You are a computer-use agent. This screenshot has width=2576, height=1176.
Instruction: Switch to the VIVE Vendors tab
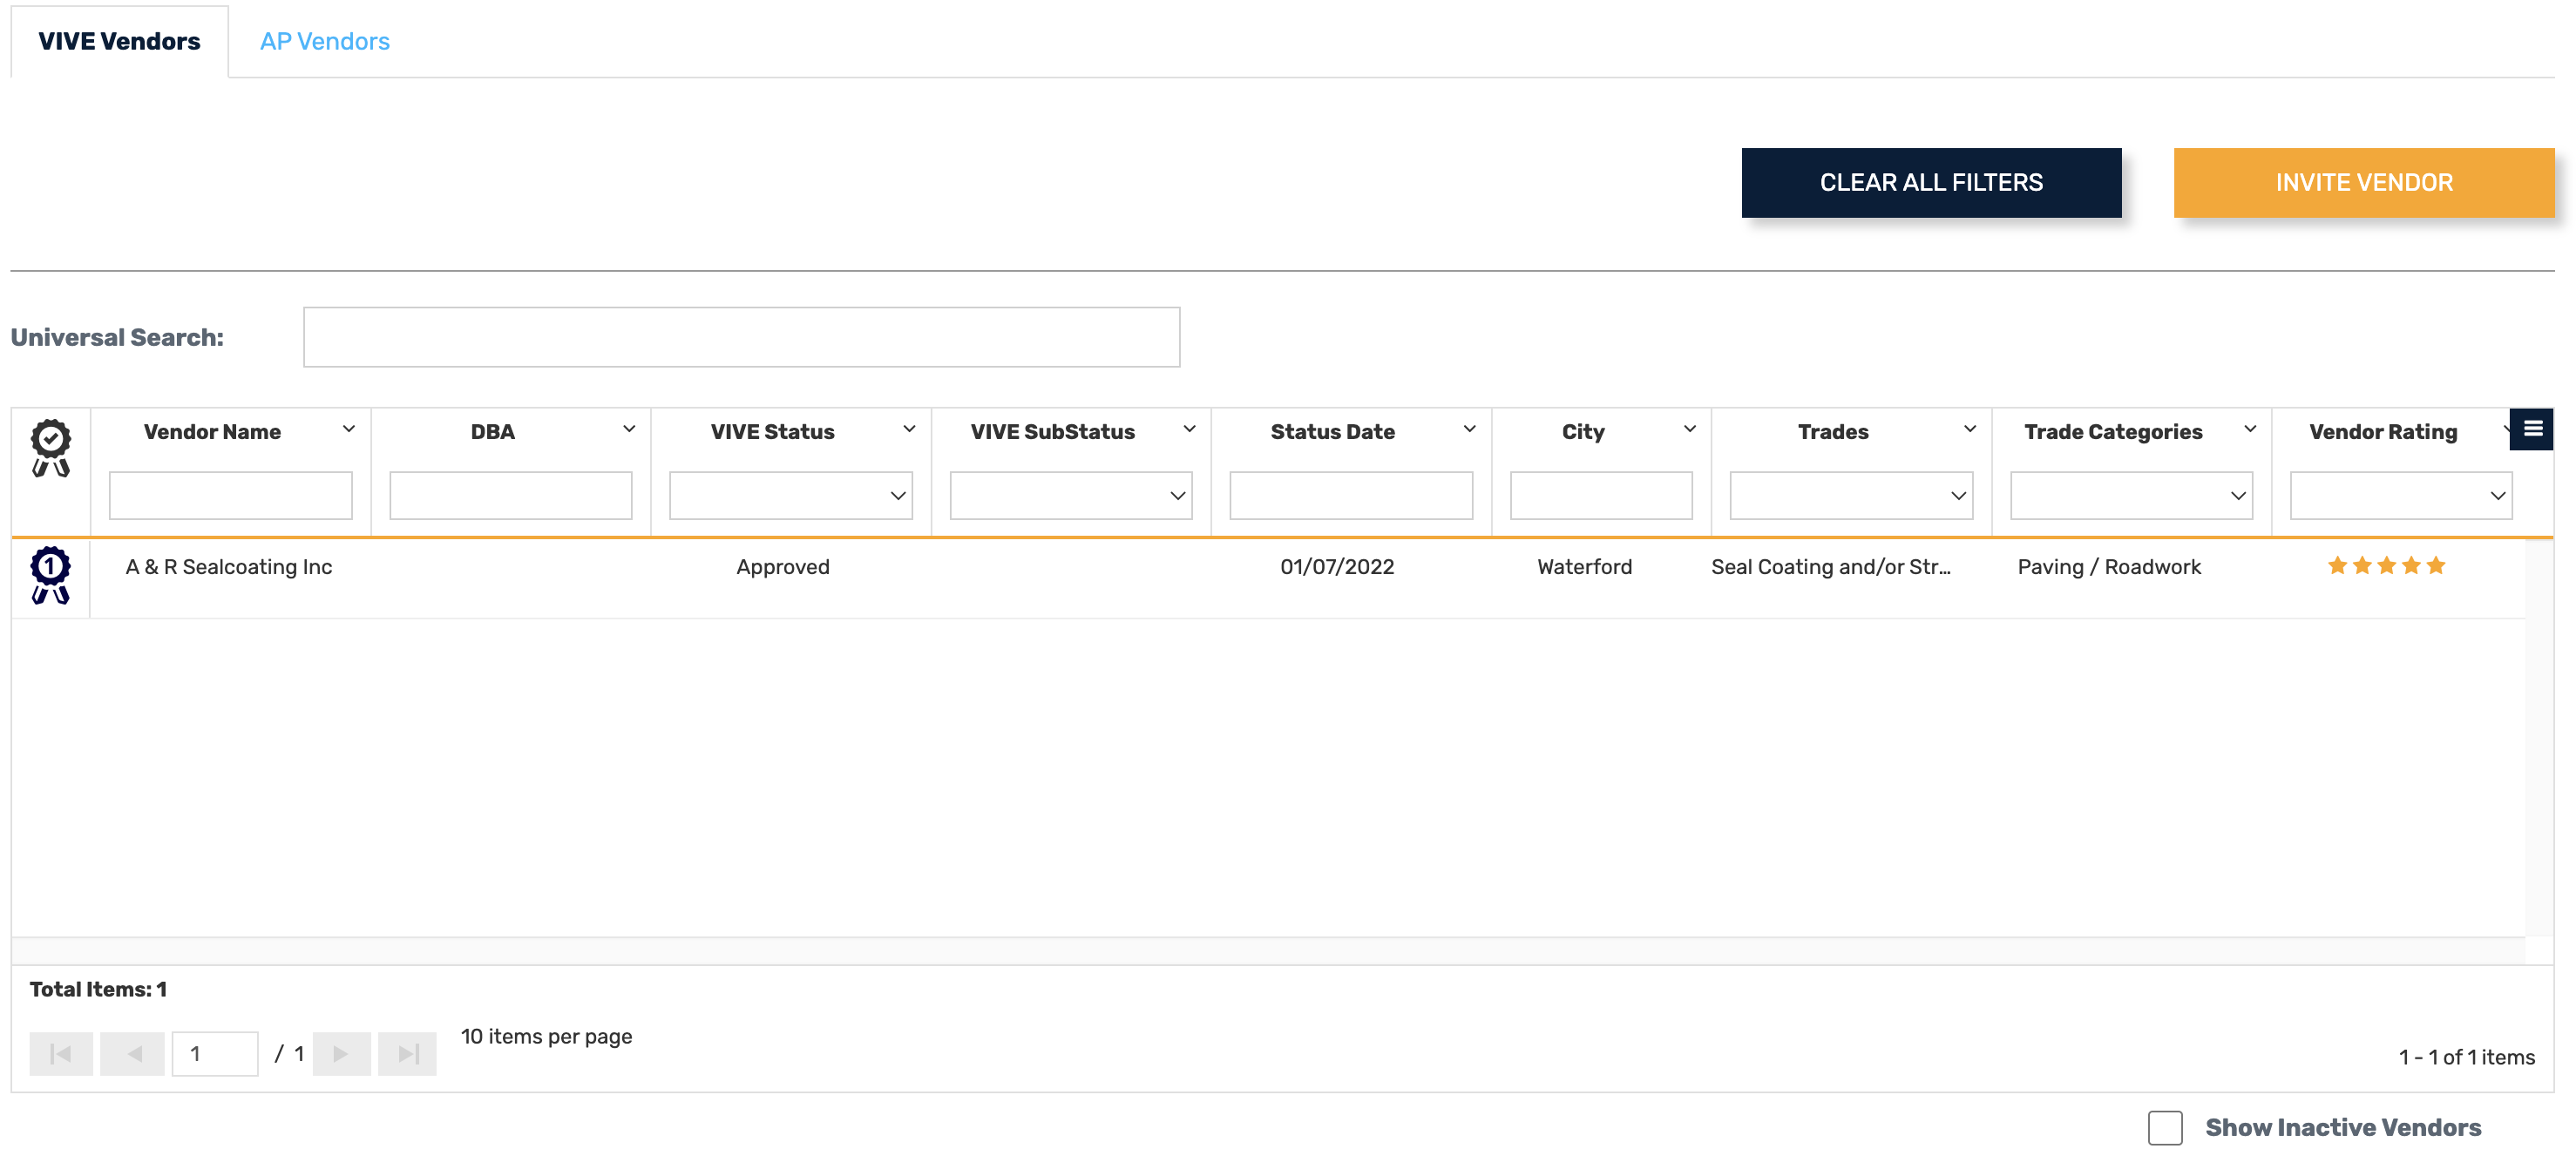click(119, 41)
